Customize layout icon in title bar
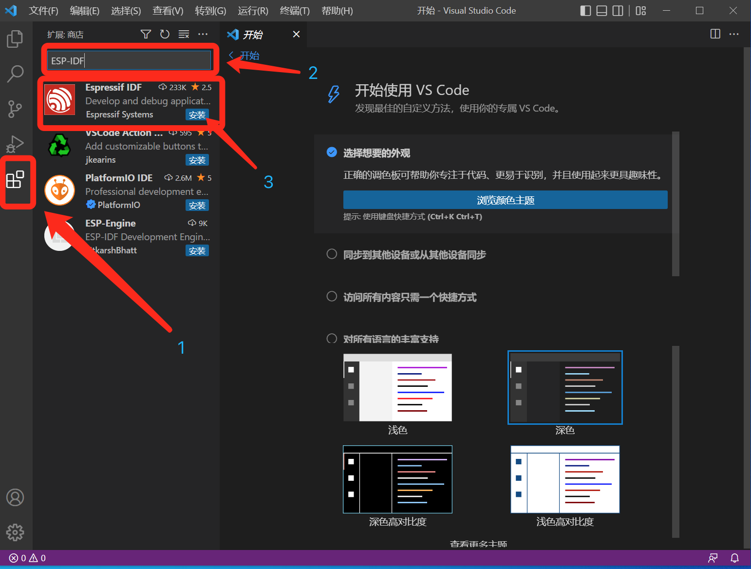The height and width of the screenshot is (569, 751). coord(641,11)
